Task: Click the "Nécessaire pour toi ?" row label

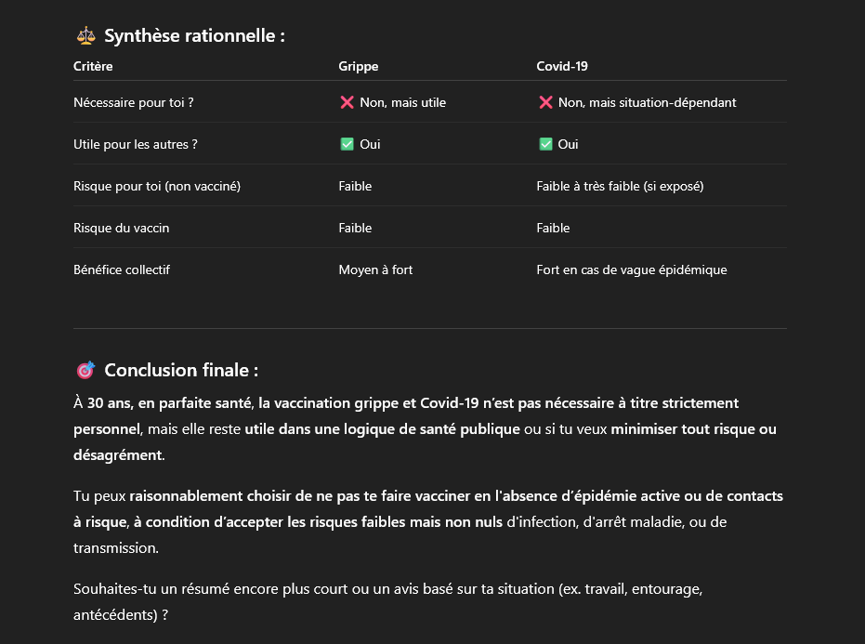Action: (133, 102)
